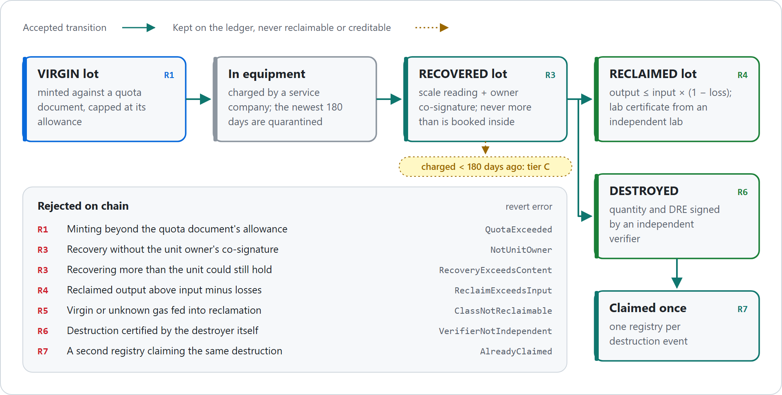The image size is (782, 395).
Task: Select 'Virgin or unknown gas fed into reclamation'
Action: click(164, 310)
